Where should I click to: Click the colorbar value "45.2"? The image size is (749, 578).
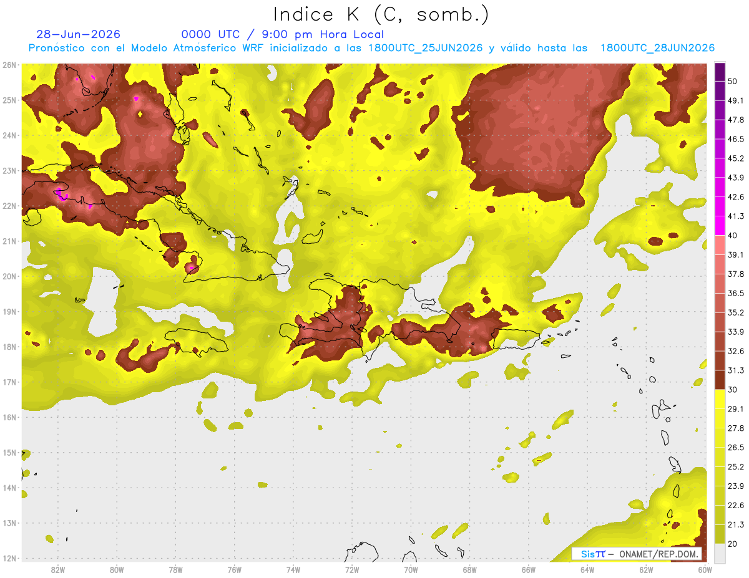736,158
